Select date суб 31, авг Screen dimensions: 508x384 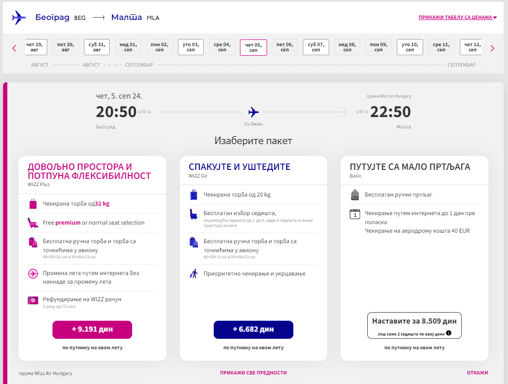[97, 47]
